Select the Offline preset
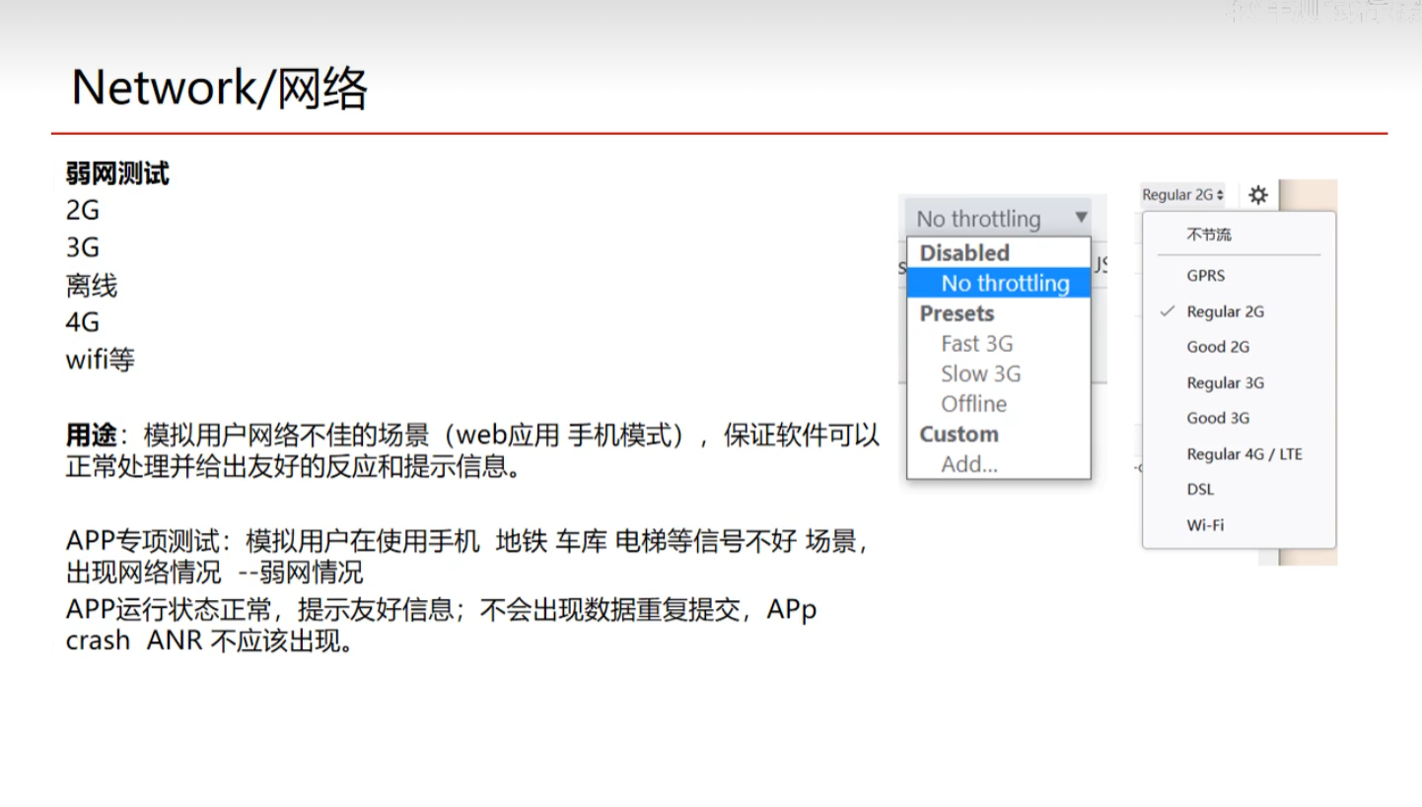Image resolution: width=1422 pixels, height=807 pixels. pos(973,404)
